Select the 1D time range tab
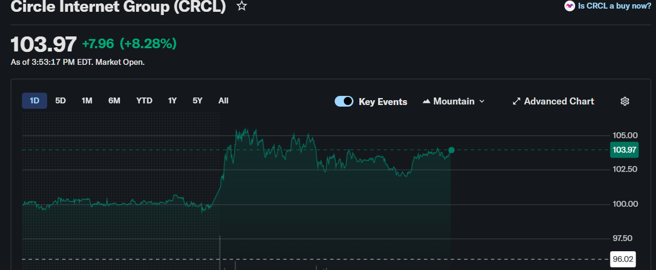This screenshot has height=270, width=656. [34, 101]
